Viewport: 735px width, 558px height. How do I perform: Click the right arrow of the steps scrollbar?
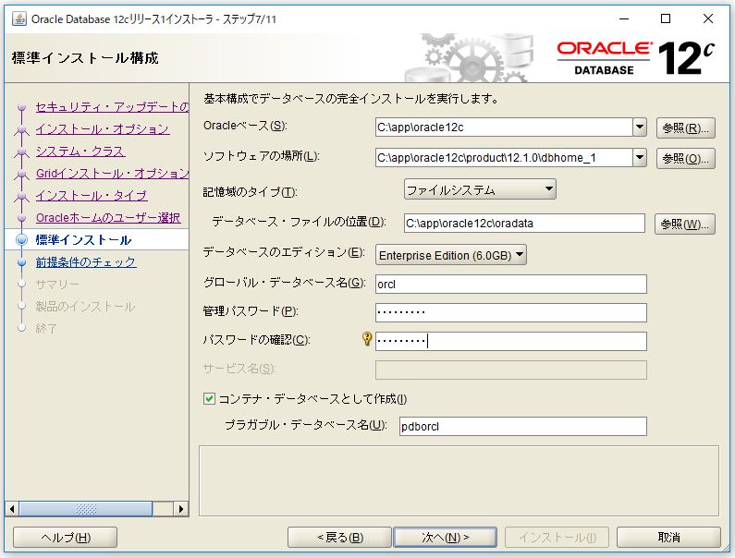click(181, 509)
